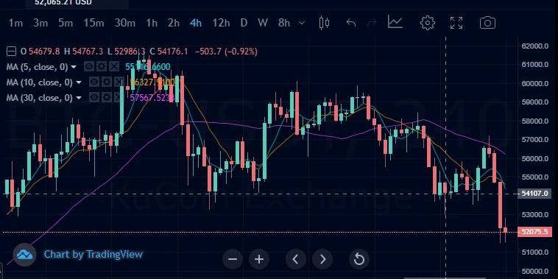The width and height of the screenshot is (558, 279).
Task: Select the D daily timeframe
Action: (x=244, y=23)
